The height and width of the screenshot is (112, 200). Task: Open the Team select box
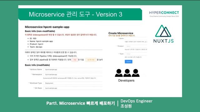pyautogui.click(x=136, y=54)
